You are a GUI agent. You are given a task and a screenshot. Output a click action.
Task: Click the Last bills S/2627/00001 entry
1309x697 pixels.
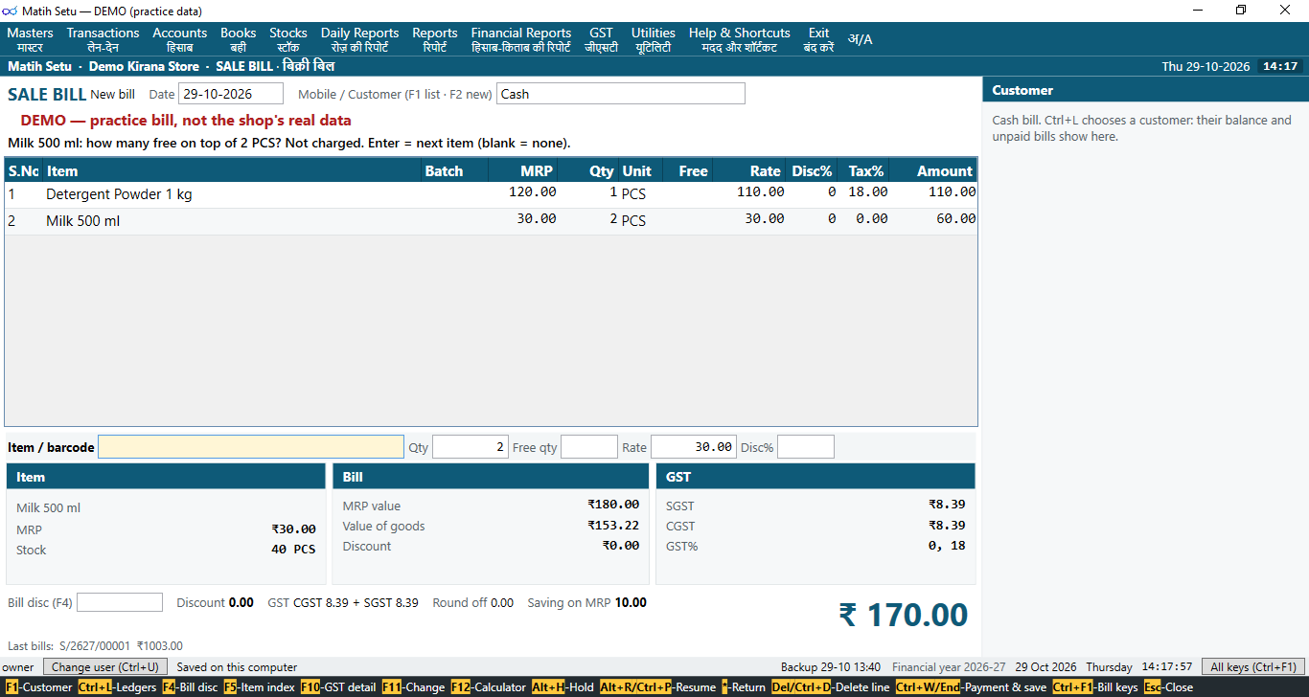(121, 646)
